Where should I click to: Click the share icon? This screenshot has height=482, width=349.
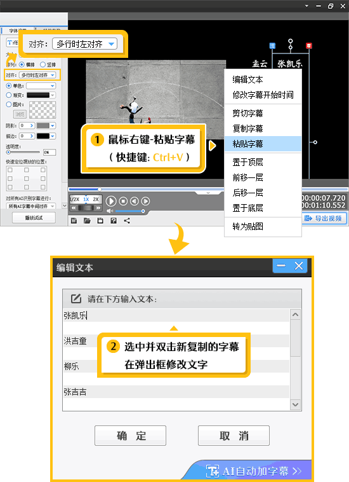tap(127, 221)
